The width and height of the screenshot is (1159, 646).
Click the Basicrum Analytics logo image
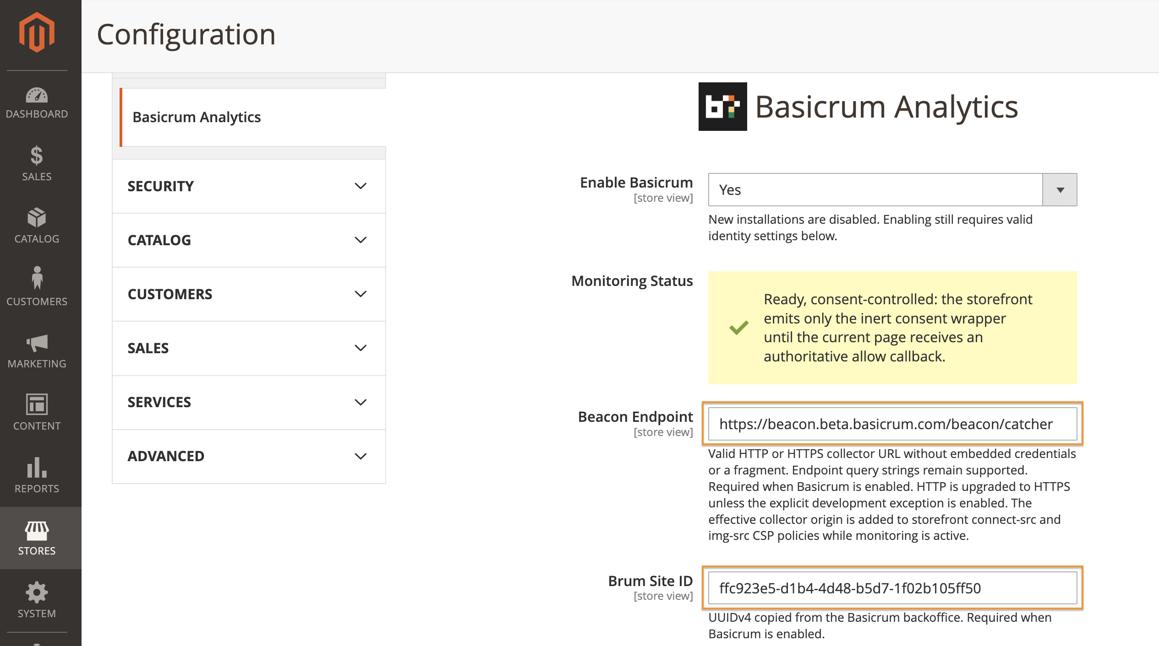722,107
